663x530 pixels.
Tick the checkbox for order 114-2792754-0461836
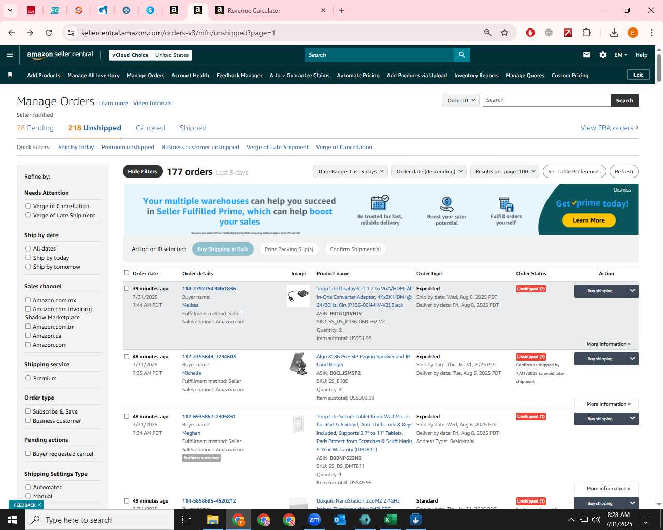click(x=127, y=288)
